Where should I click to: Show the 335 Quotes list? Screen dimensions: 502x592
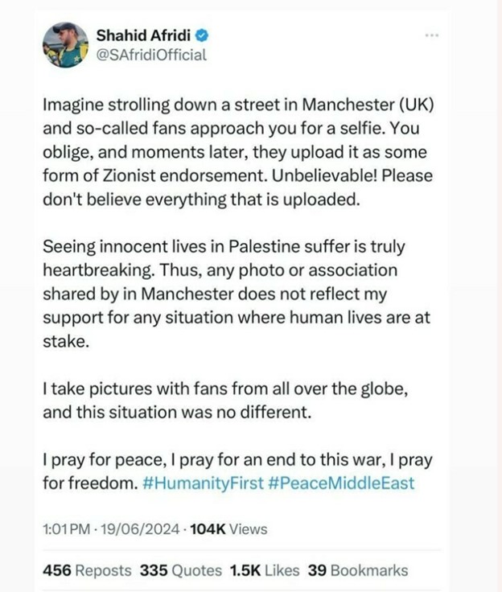[180, 570]
